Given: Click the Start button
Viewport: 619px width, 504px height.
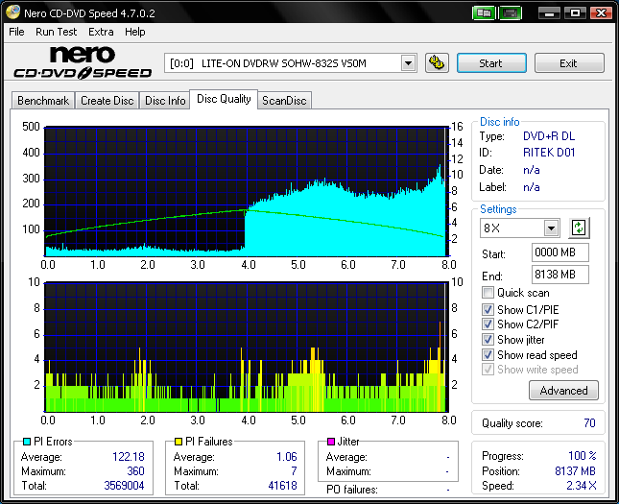Looking at the screenshot, I should [491, 63].
